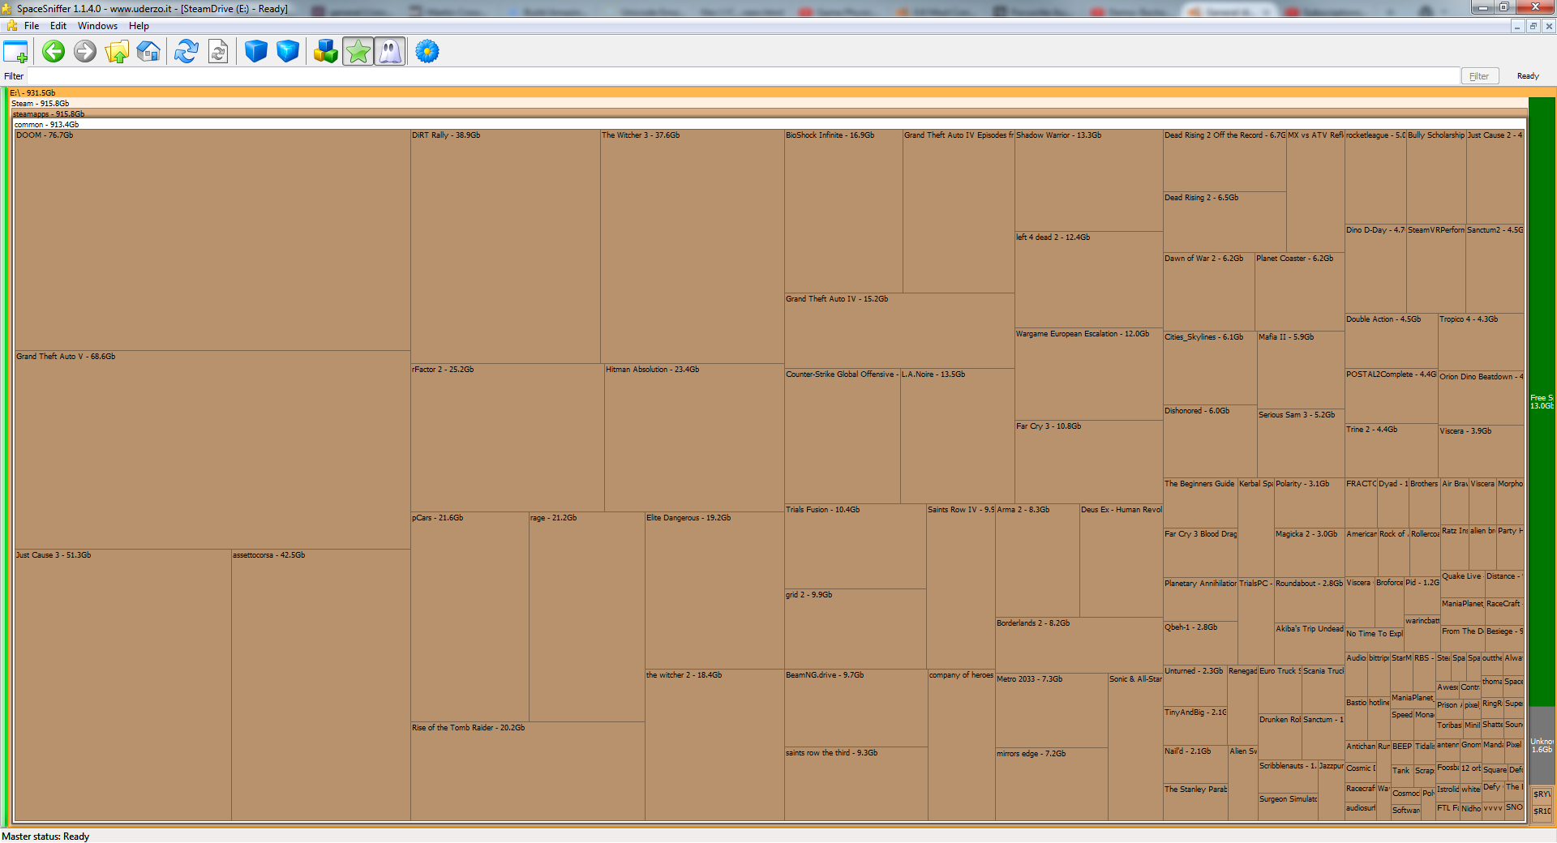Select the Trials Fusion 10.4Gb block
This screenshot has width=1557, height=843.
click(856, 546)
